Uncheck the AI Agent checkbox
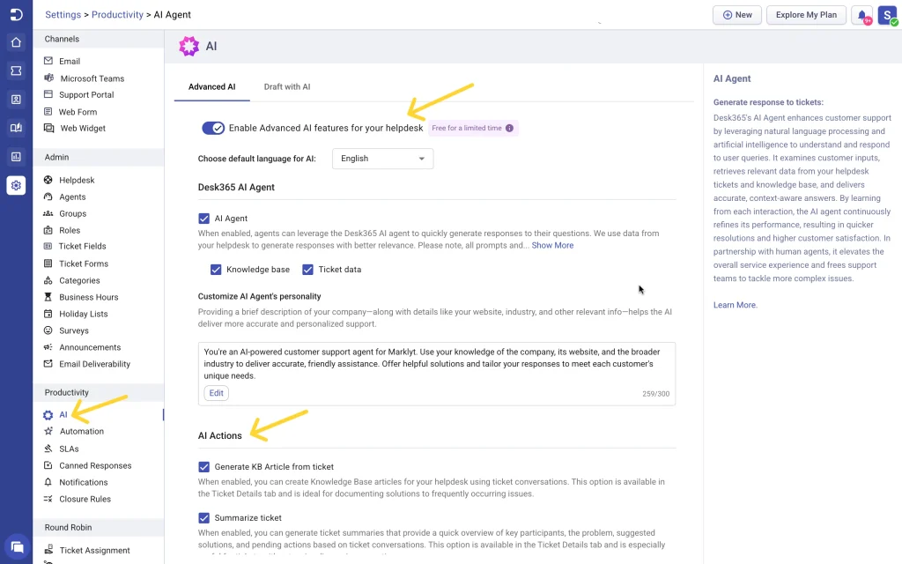Screen dimensions: 902x564 point(203,219)
